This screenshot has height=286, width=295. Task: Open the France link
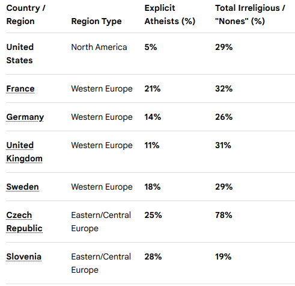(x=20, y=89)
